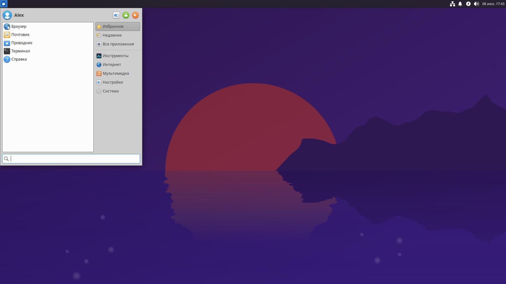Open the Мультимедиа category
Screen dimensions: 506x284
tap(118, 74)
